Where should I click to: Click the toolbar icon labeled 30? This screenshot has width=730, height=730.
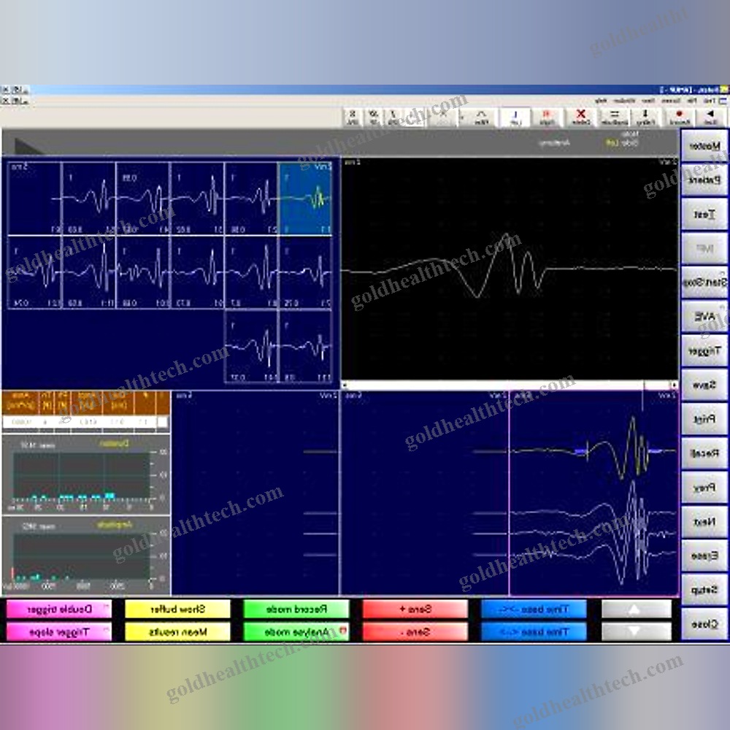pos(373,117)
